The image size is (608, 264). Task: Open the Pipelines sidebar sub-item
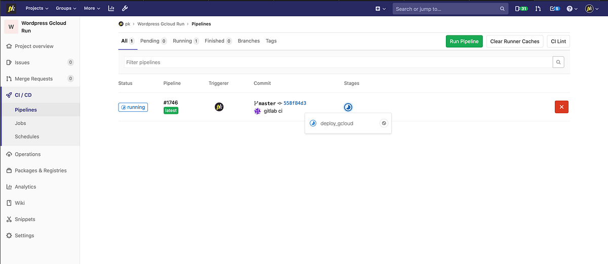coord(26,110)
